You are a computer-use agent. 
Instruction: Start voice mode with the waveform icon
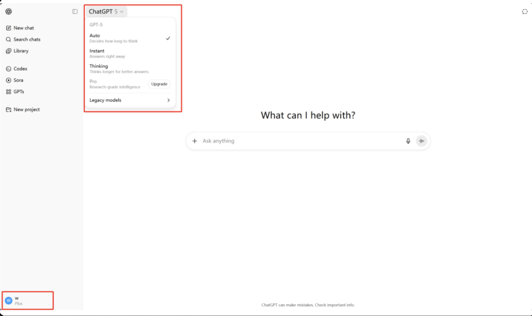pyautogui.click(x=421, y=141)
